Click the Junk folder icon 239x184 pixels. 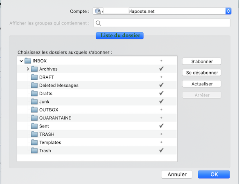[34, 101]
